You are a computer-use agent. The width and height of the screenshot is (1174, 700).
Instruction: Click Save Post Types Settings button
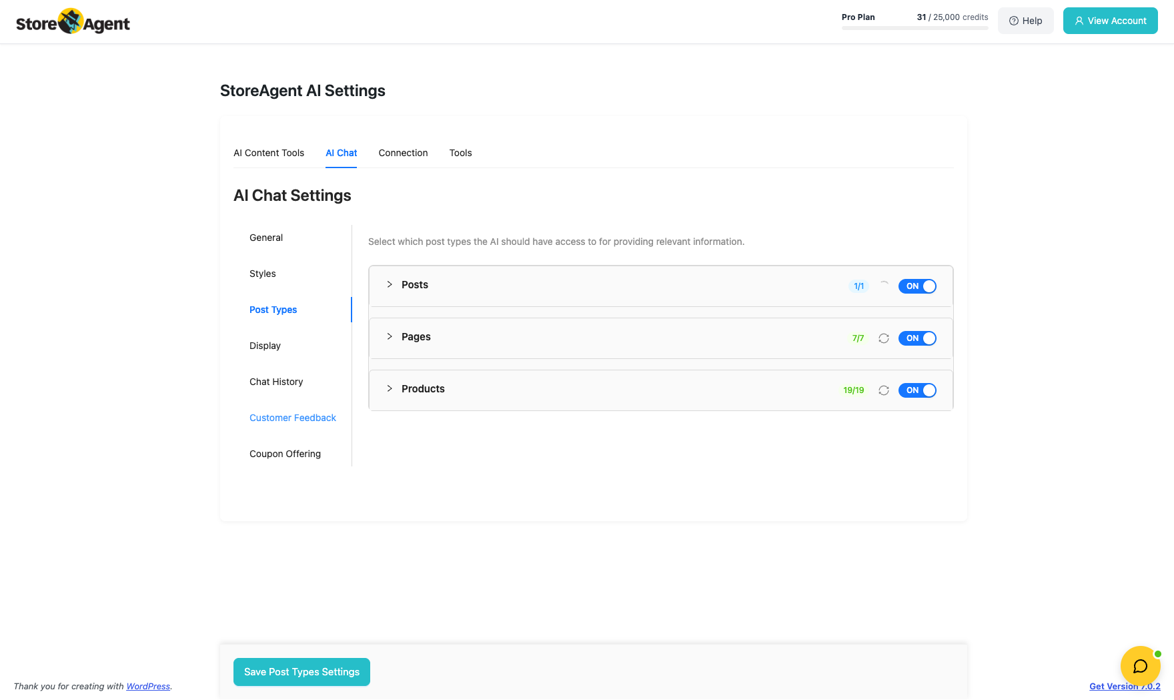point(302,672)
